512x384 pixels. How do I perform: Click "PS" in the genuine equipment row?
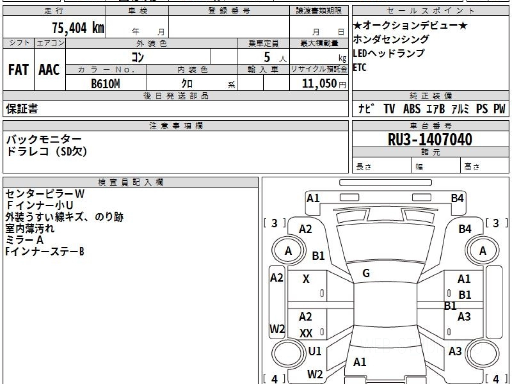tap(482, 109)
